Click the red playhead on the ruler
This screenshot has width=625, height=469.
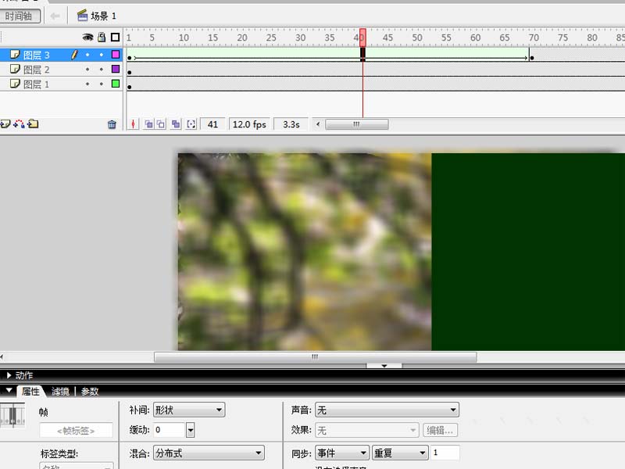[x=362, y=37]
